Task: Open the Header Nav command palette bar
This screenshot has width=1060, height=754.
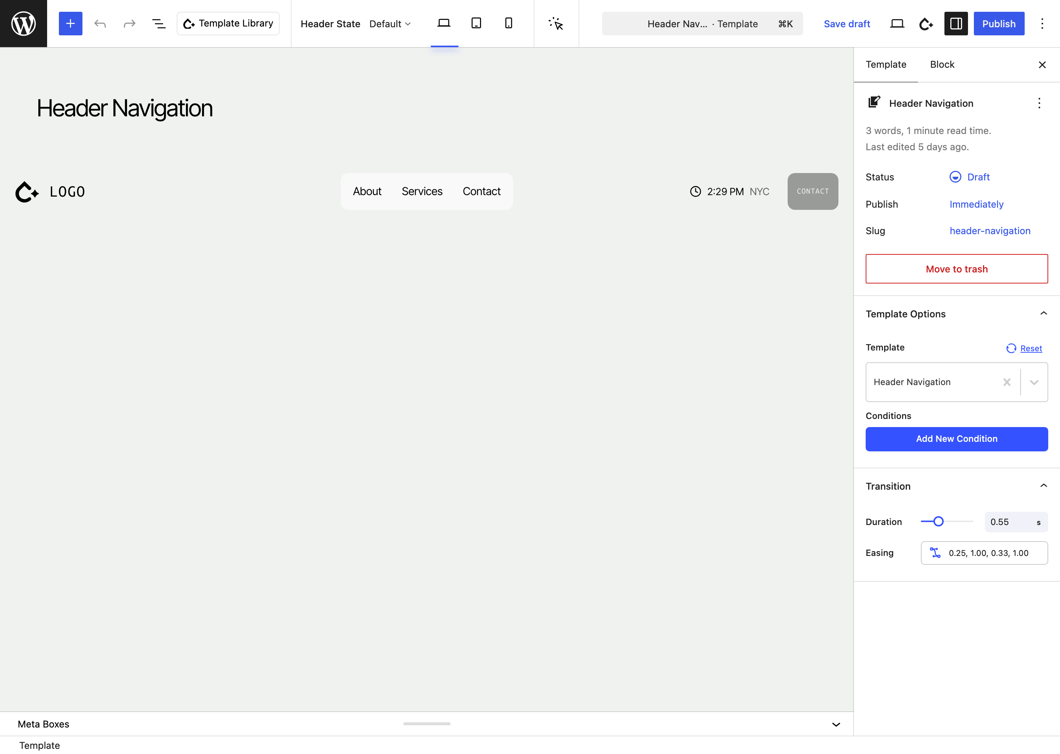Action: (702, 24)
